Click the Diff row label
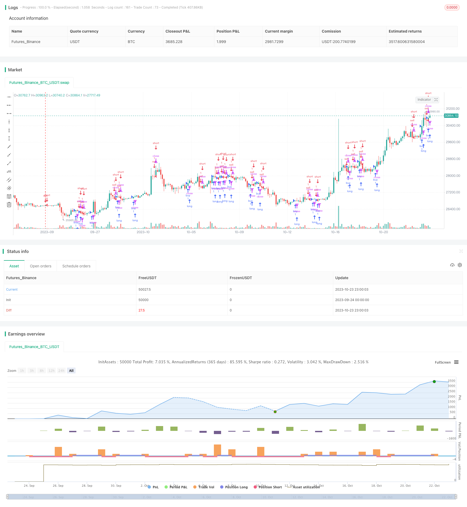The height and width of the screenshot is (507, 467). pos(9,310)
